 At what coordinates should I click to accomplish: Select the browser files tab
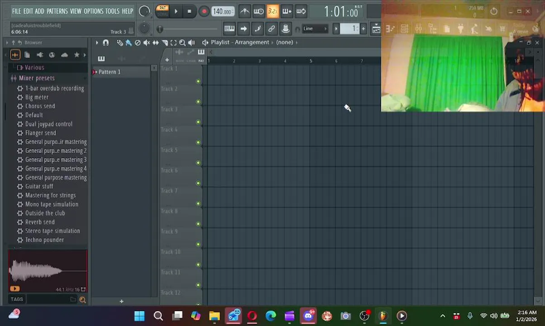tap(27, 55)
